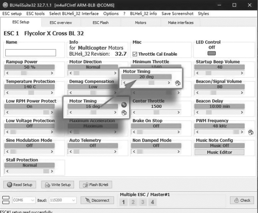Click the Flash BLHeli button
258x213 pixels.
[x=96, y=185]
